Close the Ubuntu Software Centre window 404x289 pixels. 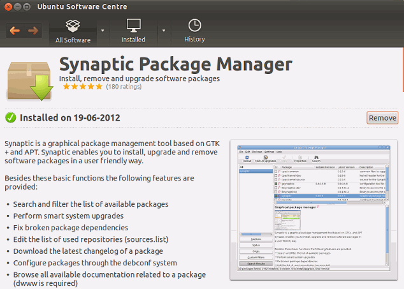pyautogui.click(x=8, y=6)
